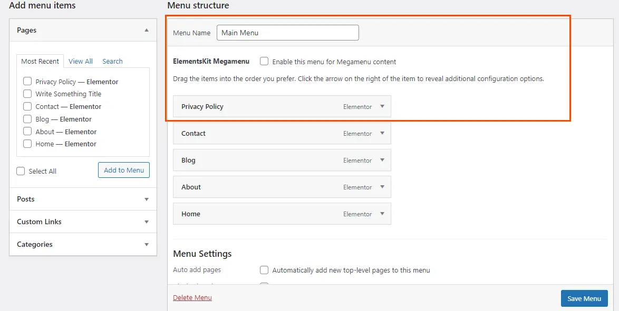Collapse the Pages panel arrow
Viewport: 619px width, 311px height.
pos(147,30)
